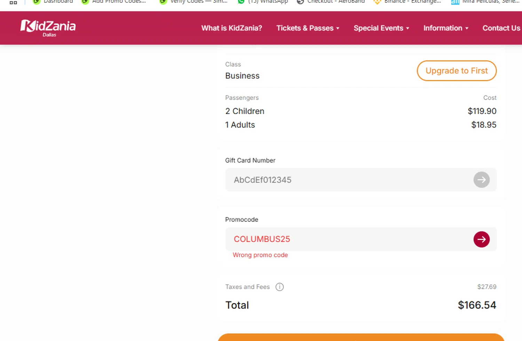Viewport: 522px width, 341px height.
Task: Click the Promocode label
Action: click(x=242, y=220)
